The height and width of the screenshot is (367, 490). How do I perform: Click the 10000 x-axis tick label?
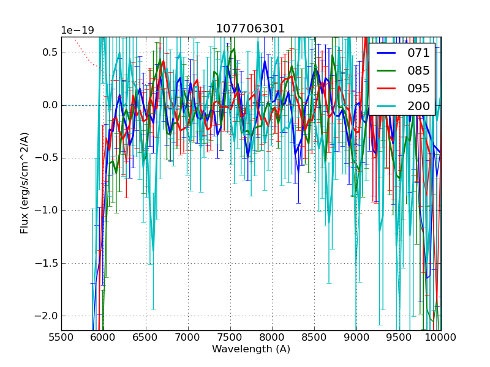pyautogui.click(x=440, y=337)
